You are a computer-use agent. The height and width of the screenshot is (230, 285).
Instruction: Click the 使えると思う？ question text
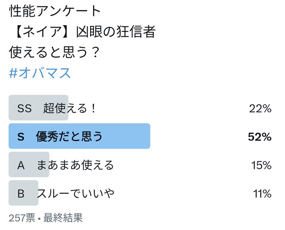[54, 52]
